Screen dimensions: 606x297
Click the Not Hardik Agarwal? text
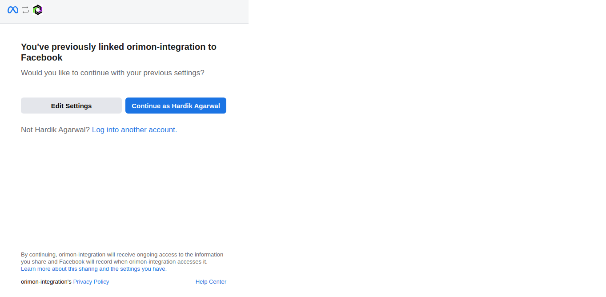click(x=55, y=130)
